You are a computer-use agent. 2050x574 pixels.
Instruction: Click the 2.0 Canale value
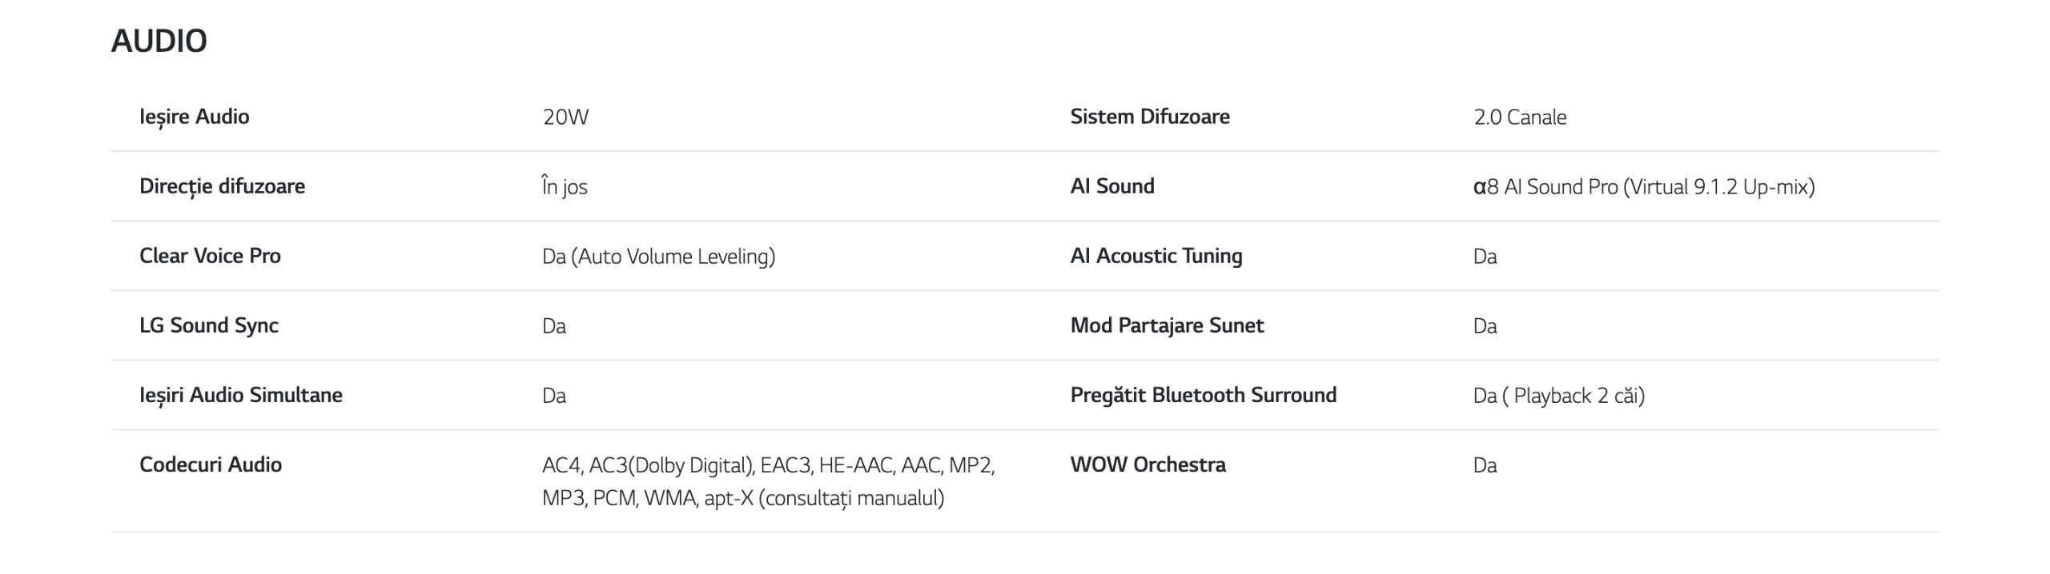pos(1520,118)
